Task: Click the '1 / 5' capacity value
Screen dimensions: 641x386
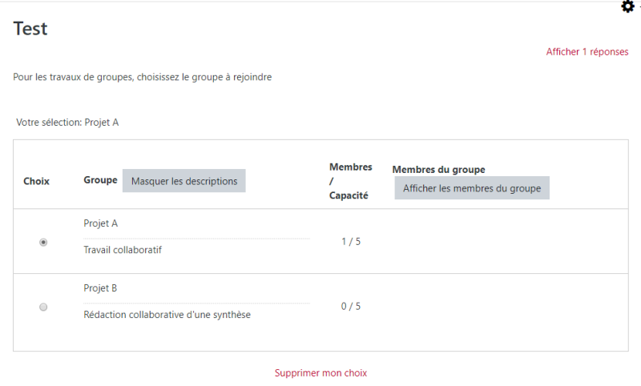Action: [x=350, y=242]
